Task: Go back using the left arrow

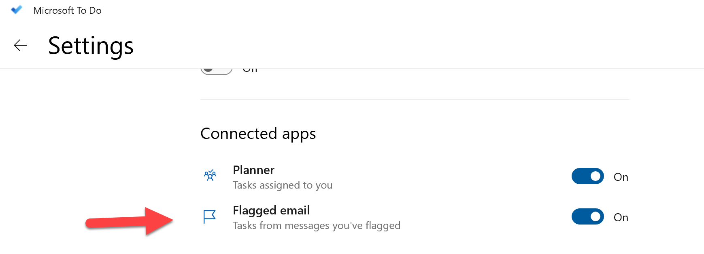Action: 20,45
